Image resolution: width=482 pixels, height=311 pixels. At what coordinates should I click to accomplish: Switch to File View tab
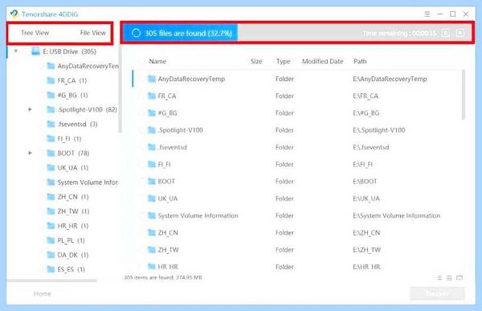(93, 33)
